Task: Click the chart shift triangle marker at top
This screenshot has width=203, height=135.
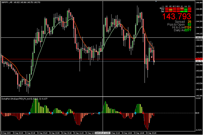Action: (156, 1)
